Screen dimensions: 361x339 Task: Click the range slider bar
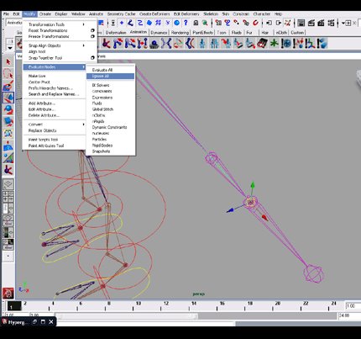(127, 316)
